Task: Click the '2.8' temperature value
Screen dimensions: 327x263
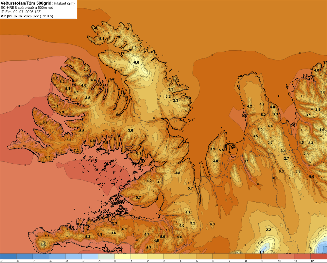Action: point(306,154)
